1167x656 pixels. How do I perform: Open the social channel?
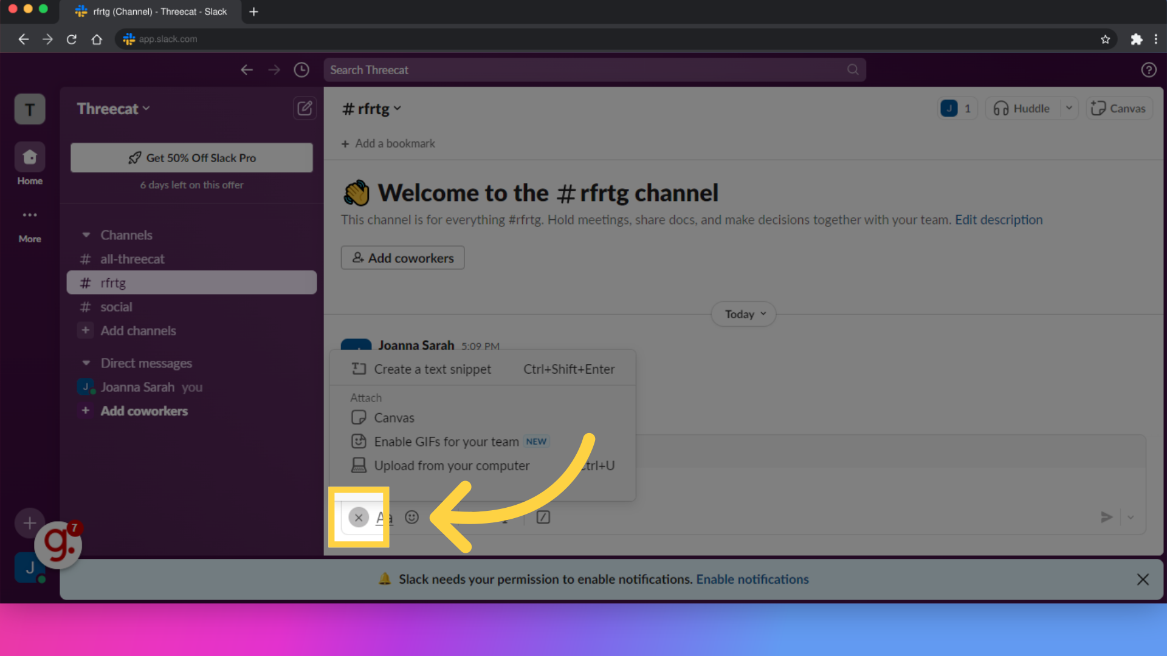click(x=191, y=307)
